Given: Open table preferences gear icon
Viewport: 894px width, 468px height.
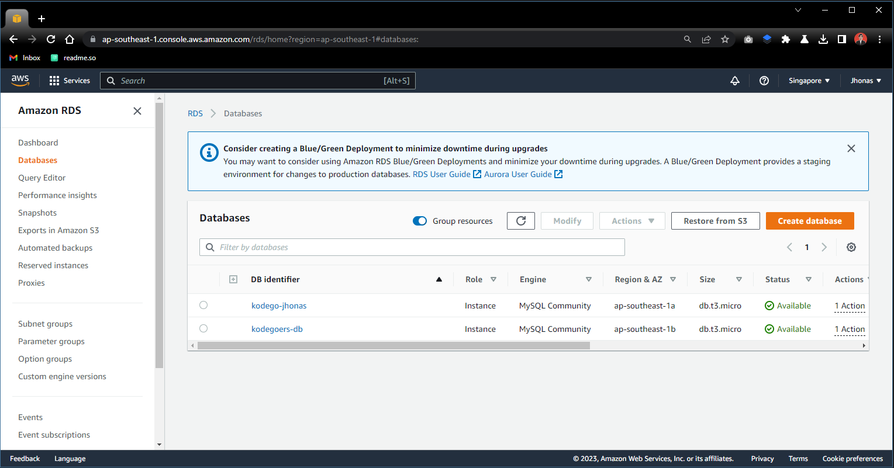Looking at the screenshot, I should (x=851, y=247).
